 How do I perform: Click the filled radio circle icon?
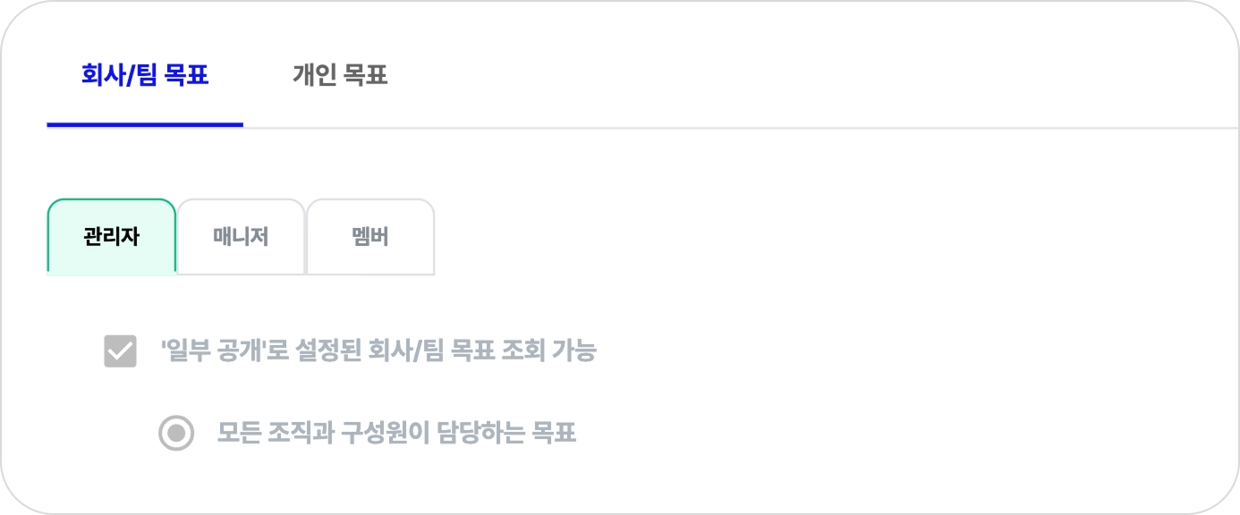(x=176, y=434)
